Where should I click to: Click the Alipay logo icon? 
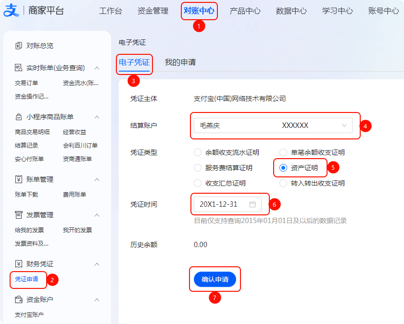11,11
